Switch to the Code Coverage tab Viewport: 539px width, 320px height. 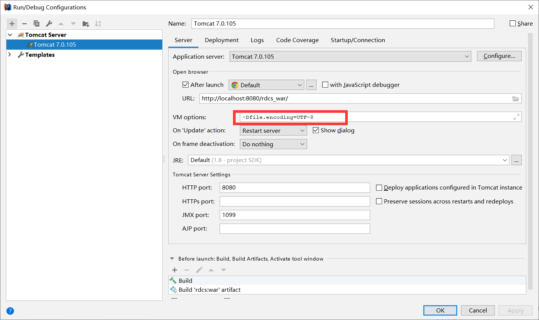coord(297,40)
